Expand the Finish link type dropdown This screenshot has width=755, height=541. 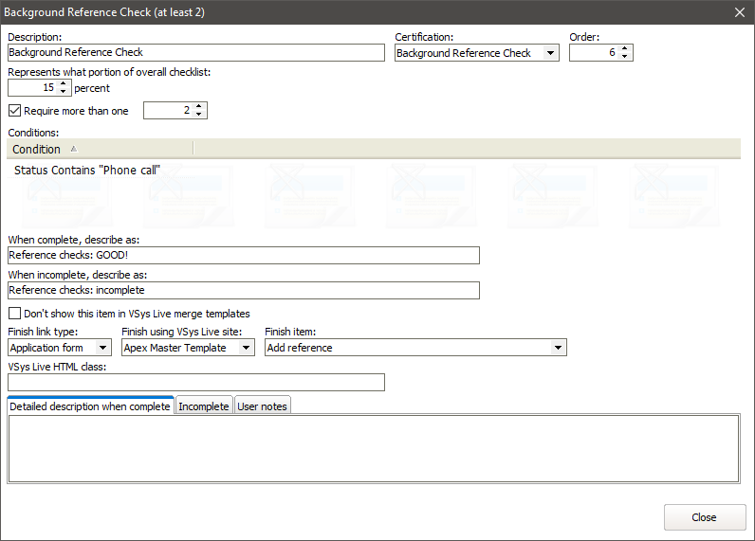click(x=102, y=348)
